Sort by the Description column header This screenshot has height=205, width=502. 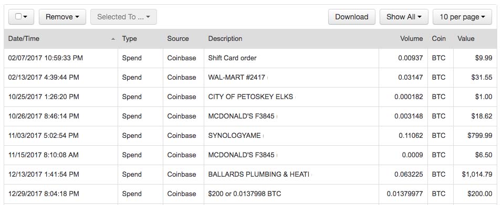click(x=225, y=39)
